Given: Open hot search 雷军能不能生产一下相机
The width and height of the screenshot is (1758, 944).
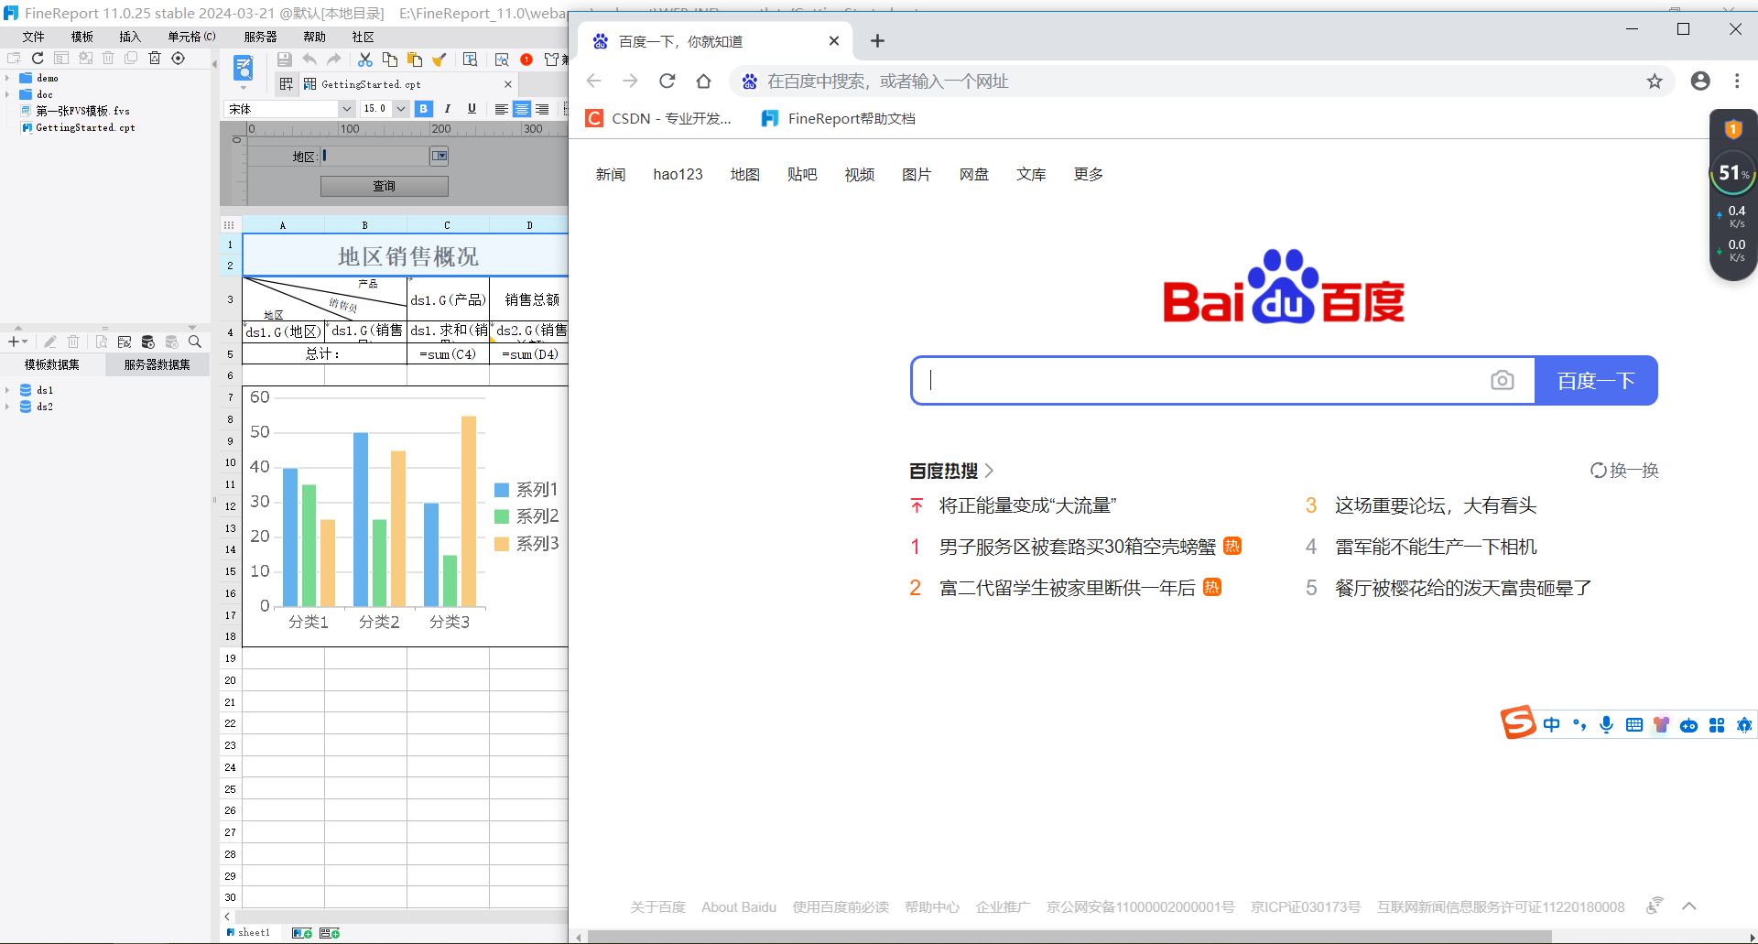Looking at the screenshot, I should click(1436, 547).
